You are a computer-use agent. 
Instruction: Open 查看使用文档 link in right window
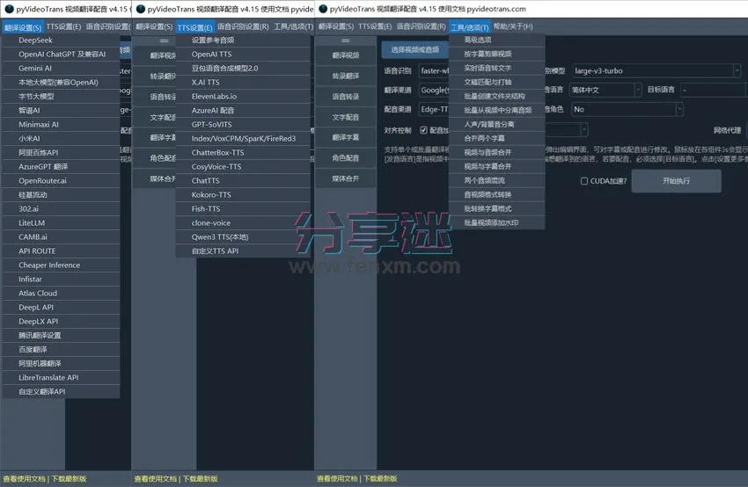[337, 479]
